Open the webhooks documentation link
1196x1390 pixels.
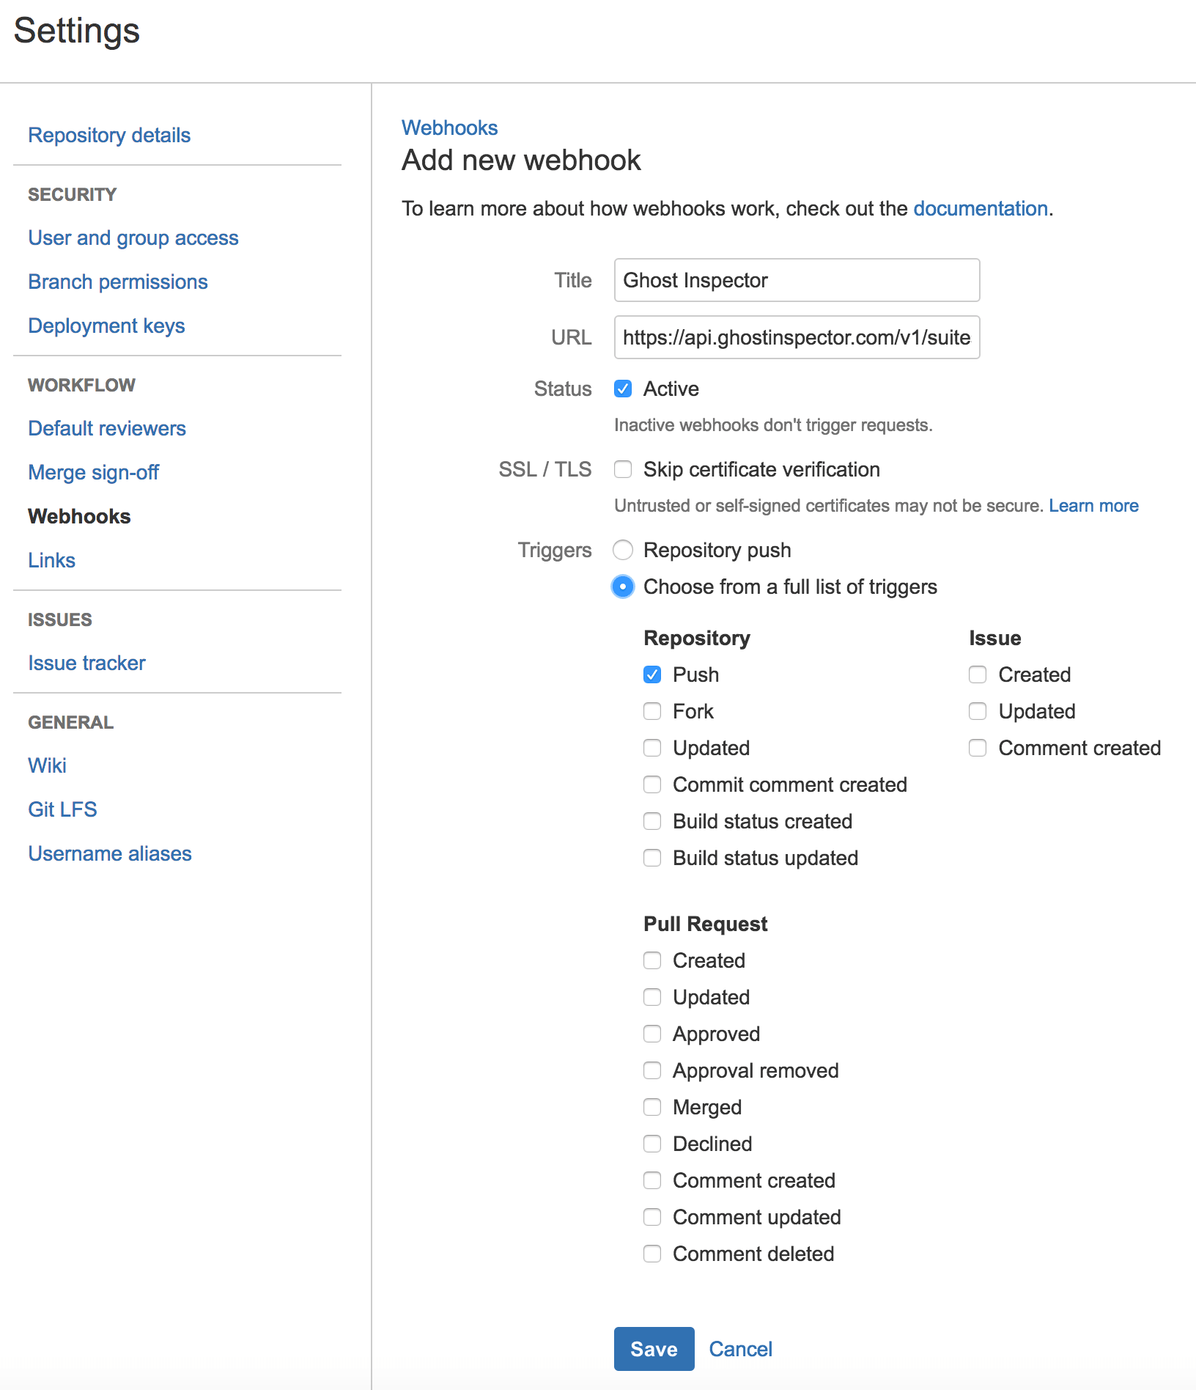[x=980, y=208]
